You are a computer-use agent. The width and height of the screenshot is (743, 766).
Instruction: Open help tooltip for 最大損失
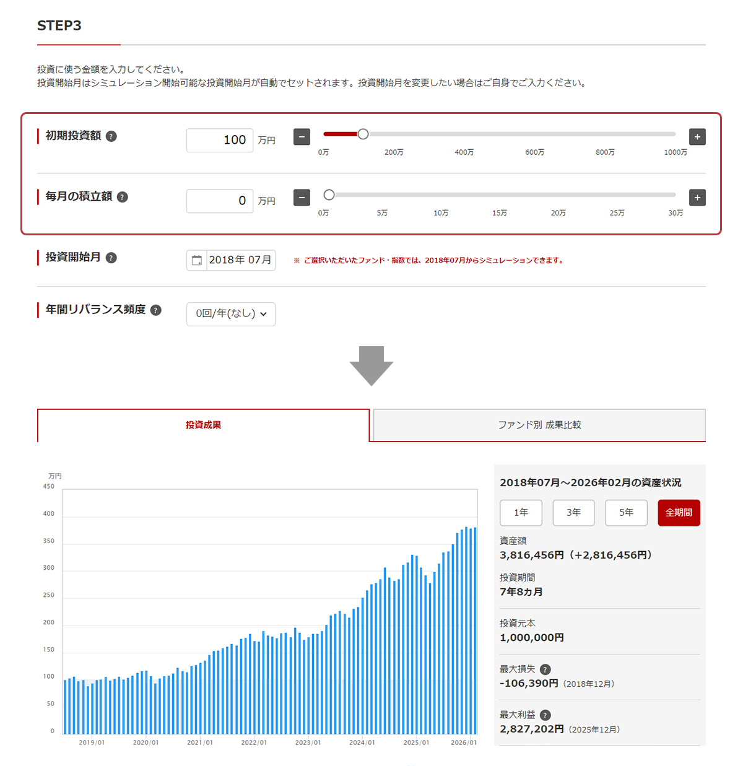click(545, 669)
